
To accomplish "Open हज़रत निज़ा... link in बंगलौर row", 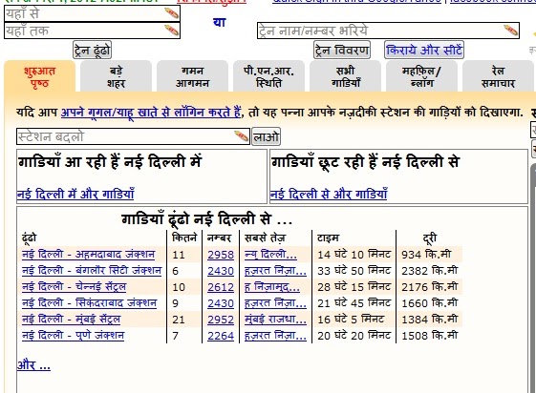I will (x=275, y=271).
